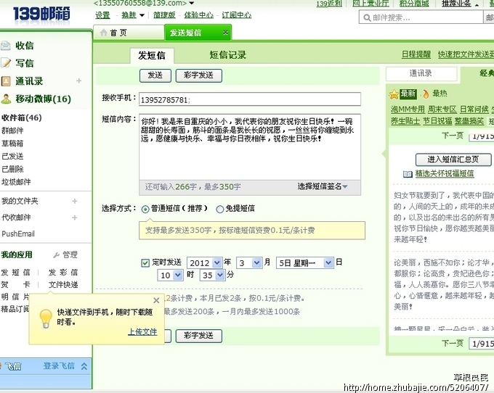Viewport: 494px width, 393px height.
Task: Open 体验中心 link
Action: 199,15
